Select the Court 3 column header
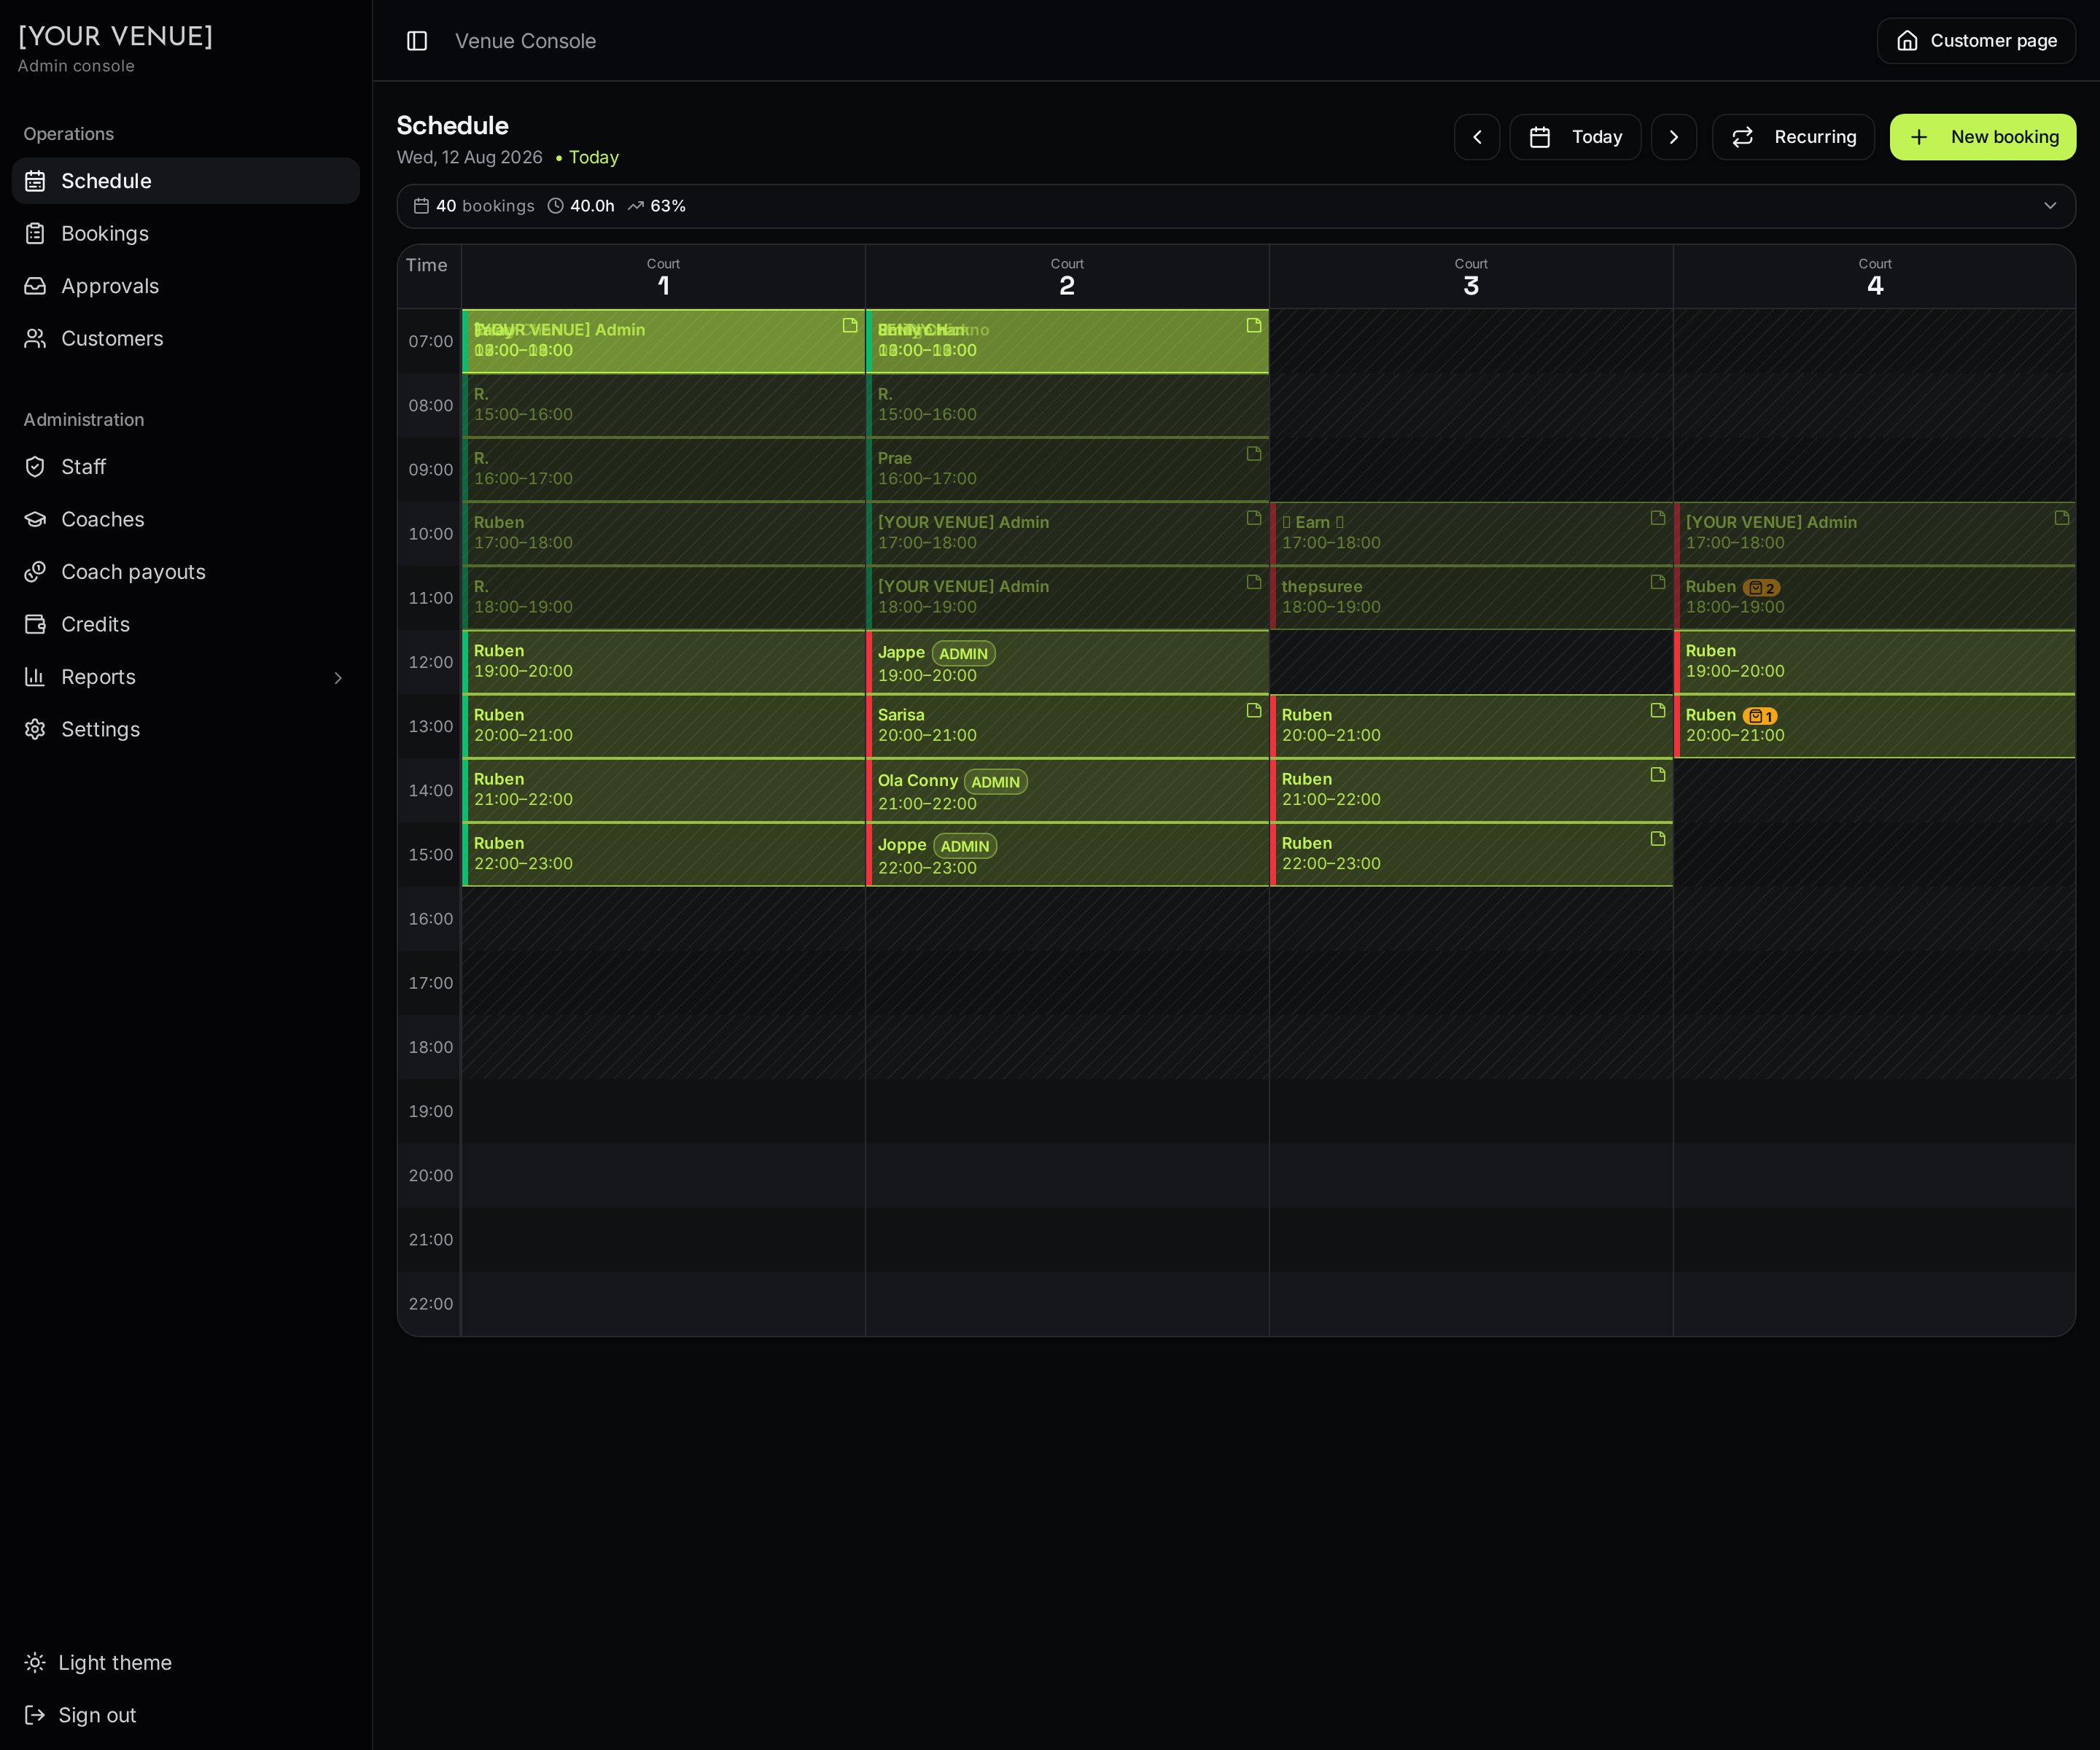The image size is (2100, 1750). (1470, 277)
